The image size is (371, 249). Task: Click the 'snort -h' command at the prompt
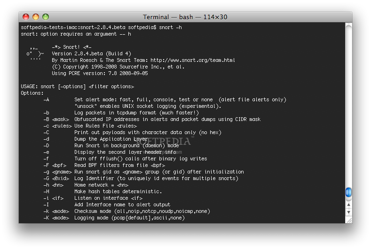pos(170,27)
